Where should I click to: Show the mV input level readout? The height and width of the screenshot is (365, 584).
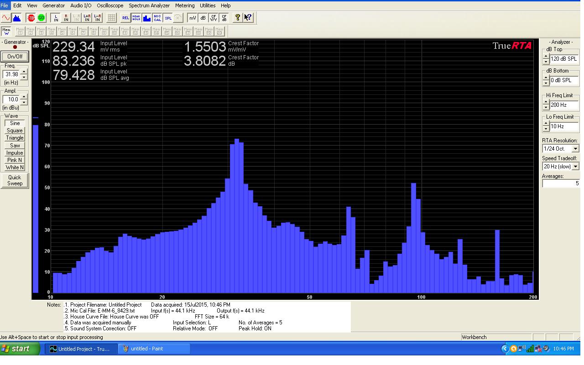(x=193, y=18)
